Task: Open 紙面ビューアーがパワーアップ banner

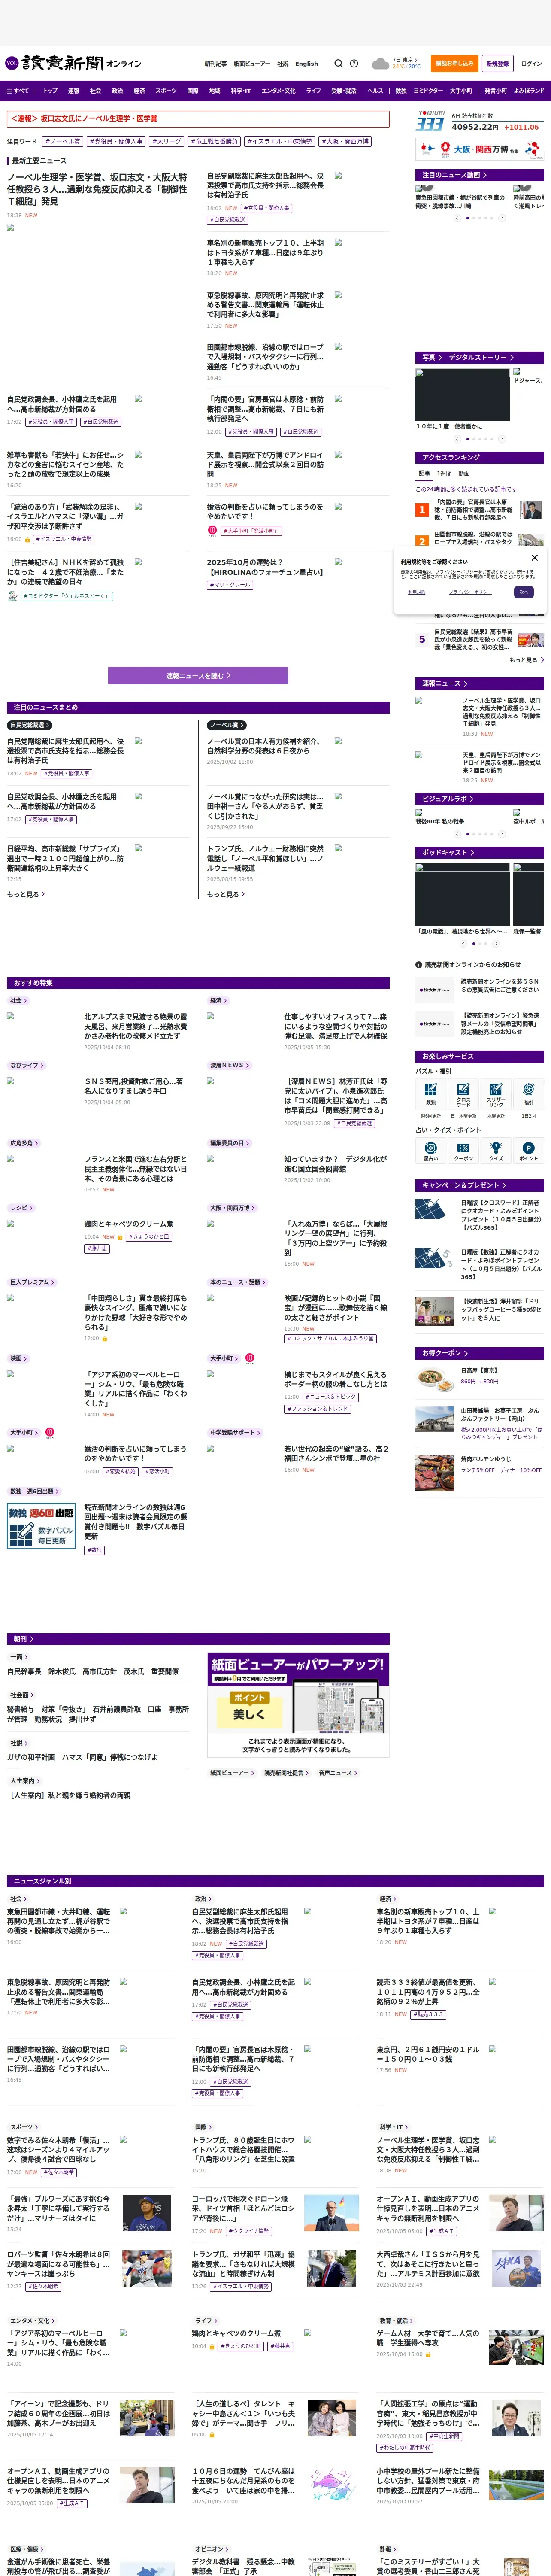Action: click(298, 1704)
